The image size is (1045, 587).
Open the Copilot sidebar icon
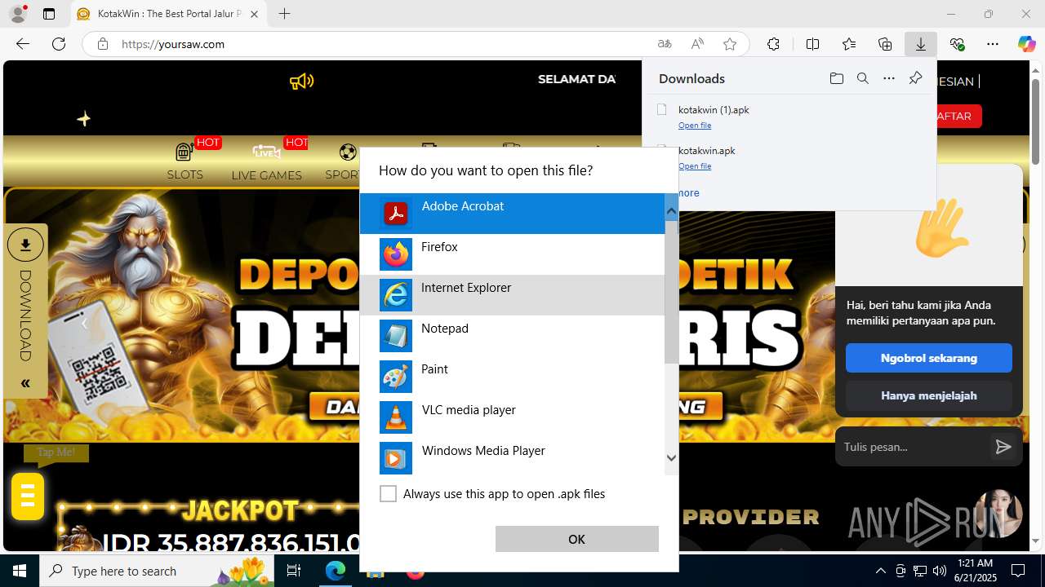pos(1026,44)
